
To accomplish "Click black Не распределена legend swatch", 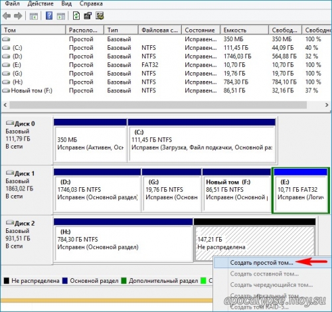I will point(7,281).
